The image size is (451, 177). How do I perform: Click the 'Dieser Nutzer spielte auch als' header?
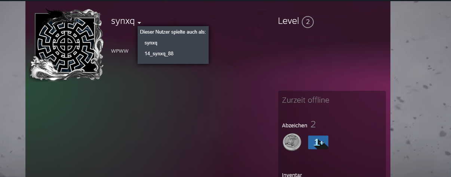point(173,32)
